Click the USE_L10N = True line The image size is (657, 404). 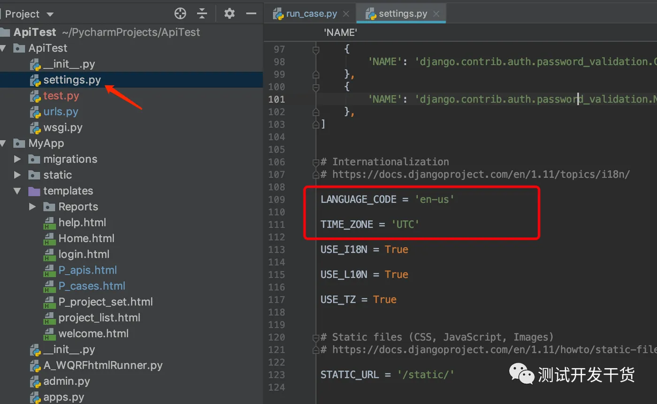(364, 274)
